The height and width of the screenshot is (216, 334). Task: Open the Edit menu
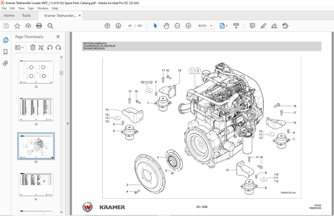pos(12,8)
